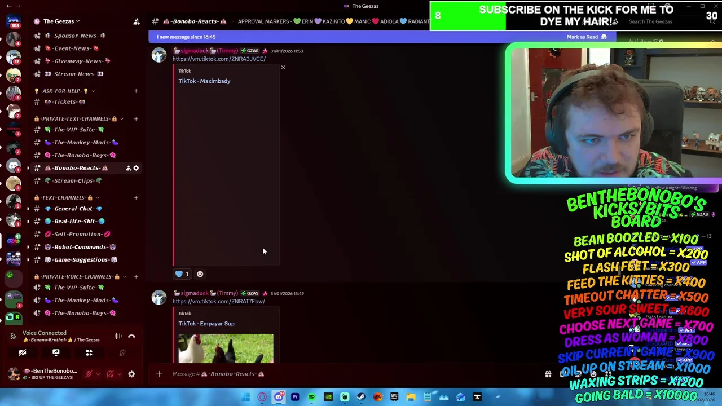The width and height of the screenshot is (722, 406).
Task: Jump to the new message since 16:45
Action: point(186,37)
